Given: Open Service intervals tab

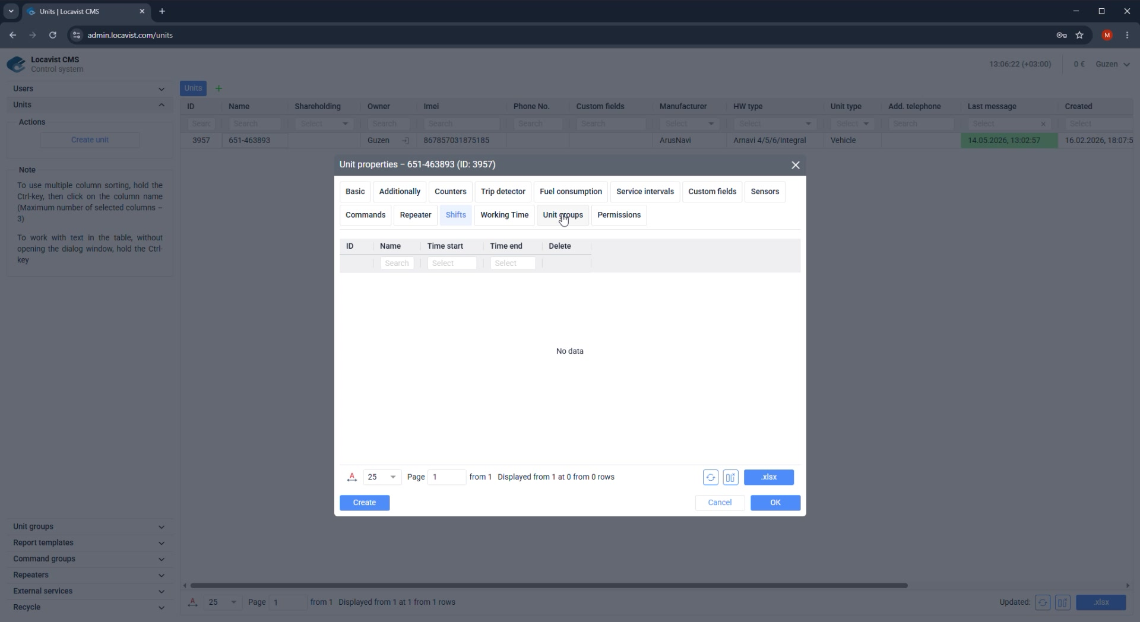Looking at the screenshot, I should click(x=645, y=192).
